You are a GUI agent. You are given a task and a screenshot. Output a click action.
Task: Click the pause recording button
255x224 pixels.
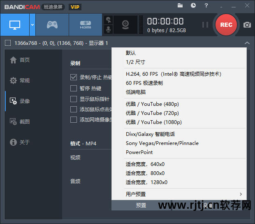tap(205, 25)
